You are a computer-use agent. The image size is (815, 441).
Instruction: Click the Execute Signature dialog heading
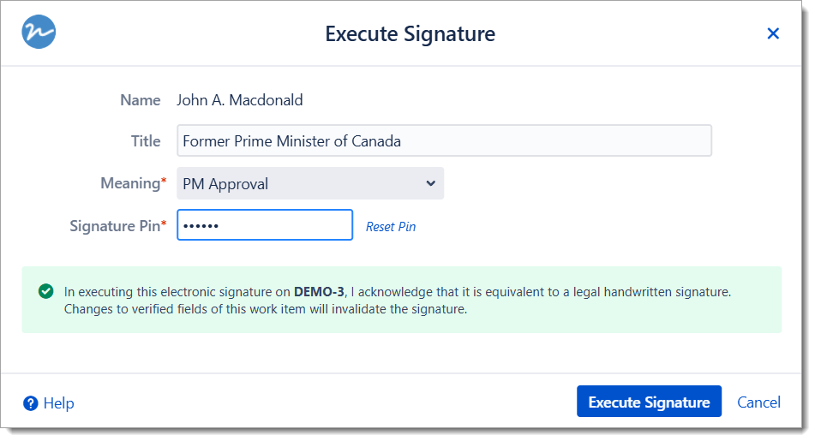(410, 34)
